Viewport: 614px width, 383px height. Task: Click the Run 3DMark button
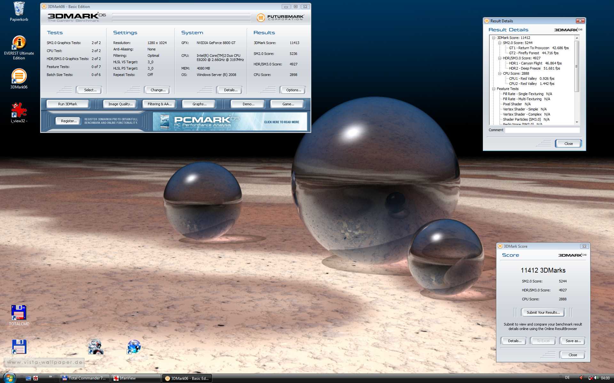click(x=67, y=104)
